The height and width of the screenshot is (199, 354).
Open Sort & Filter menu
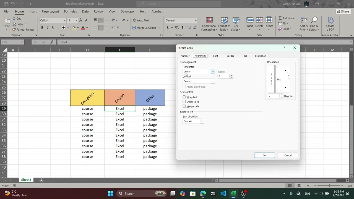click(304, 24)
